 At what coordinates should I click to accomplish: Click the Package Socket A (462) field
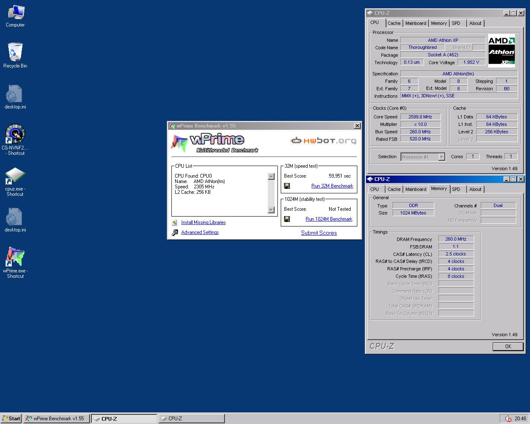click(x=443, y=55)
